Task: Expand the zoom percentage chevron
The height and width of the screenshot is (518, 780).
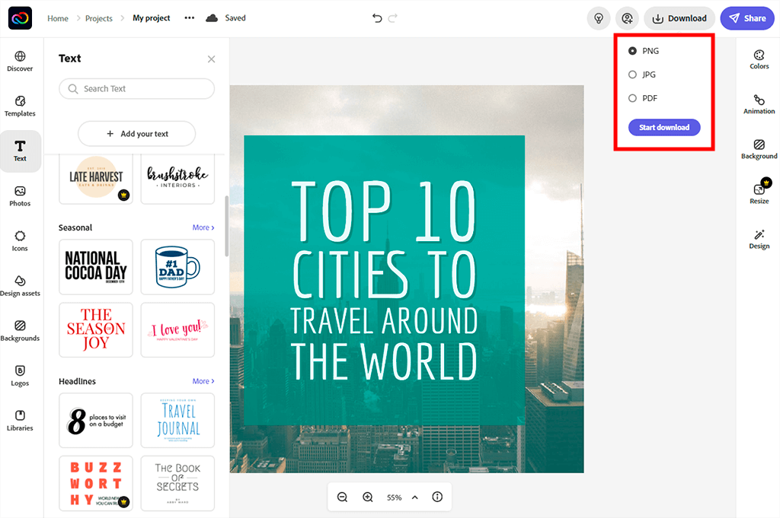Action: [x=415, y=497]
